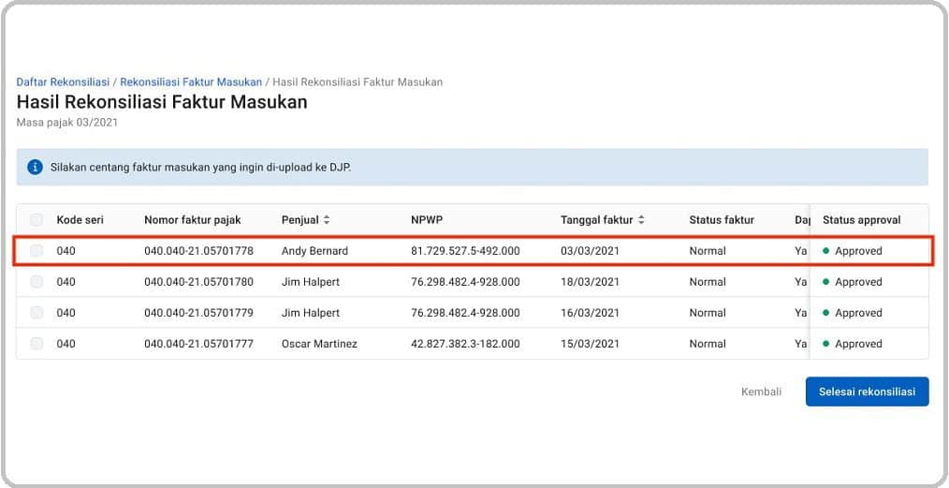Click the Nomor faktur pajak header

point(193,220)
